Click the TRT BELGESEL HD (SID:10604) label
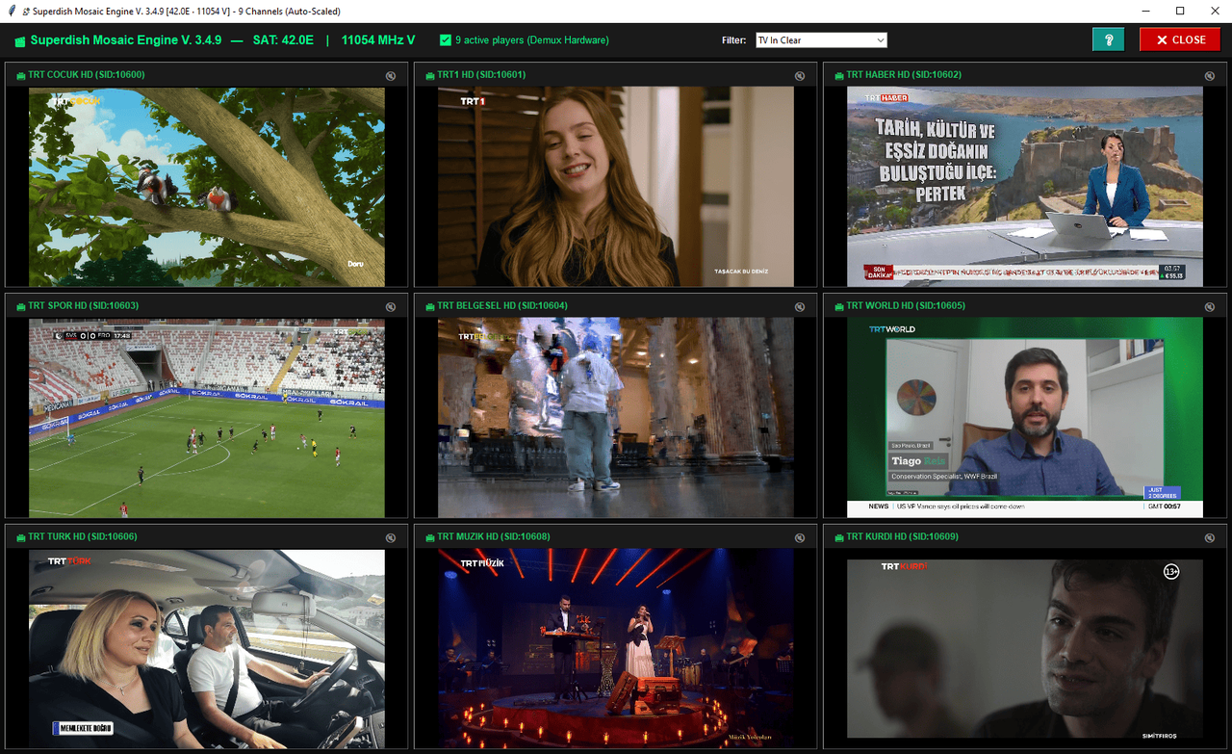1232x754 pixels. [502, 306]
